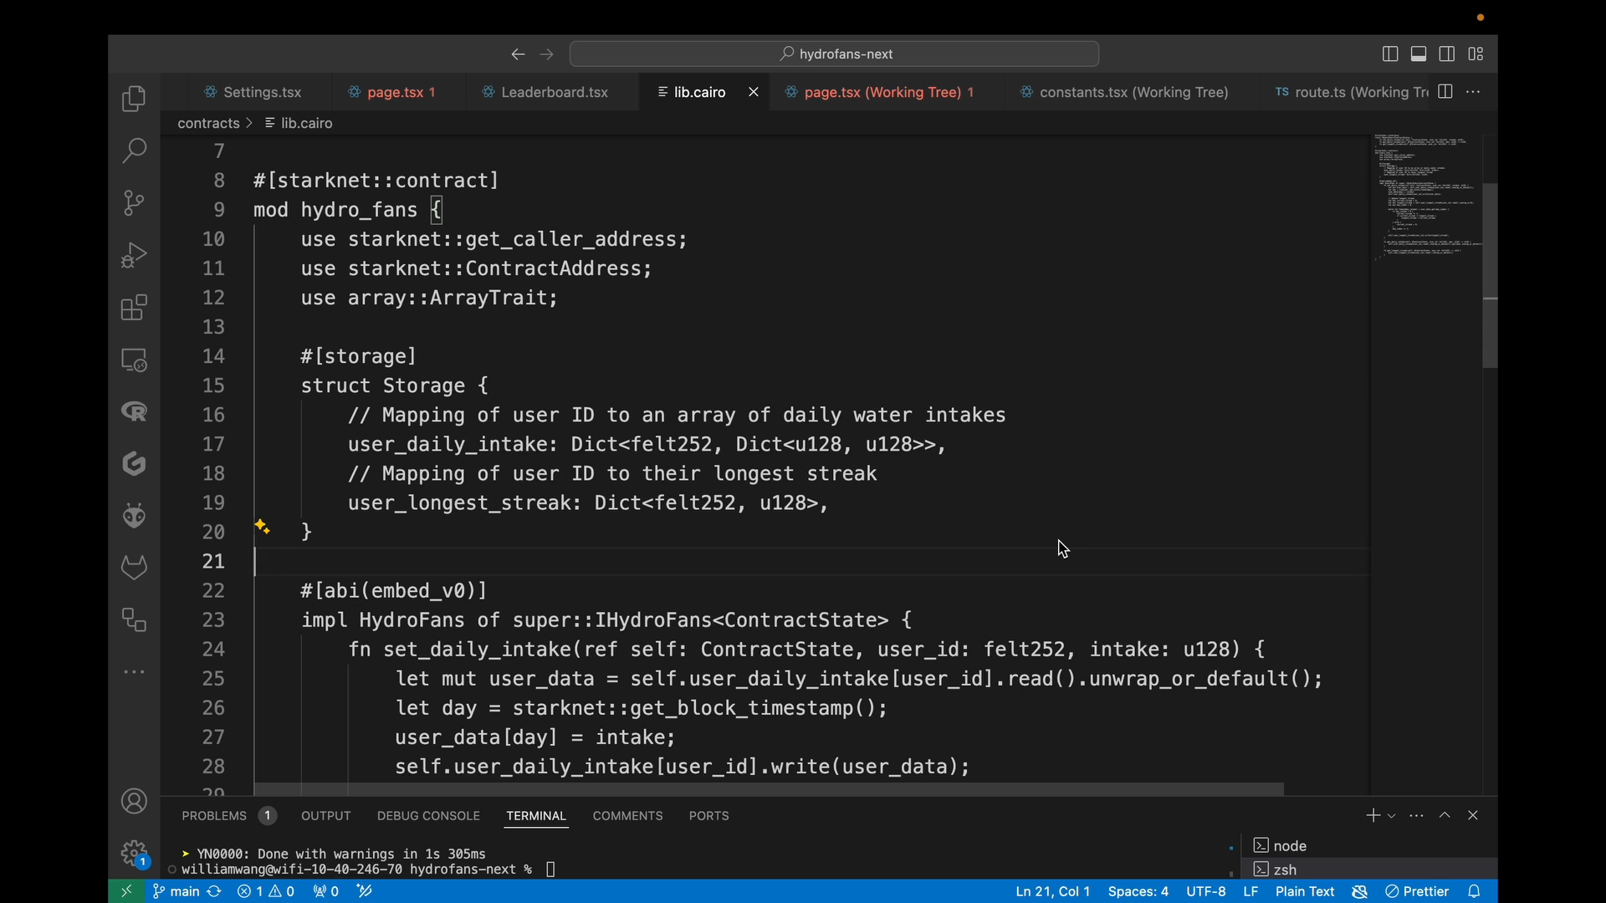Viewport: 1606px width, 903px height.
Task: Close the terminal panel
Action: (1474, 816)
